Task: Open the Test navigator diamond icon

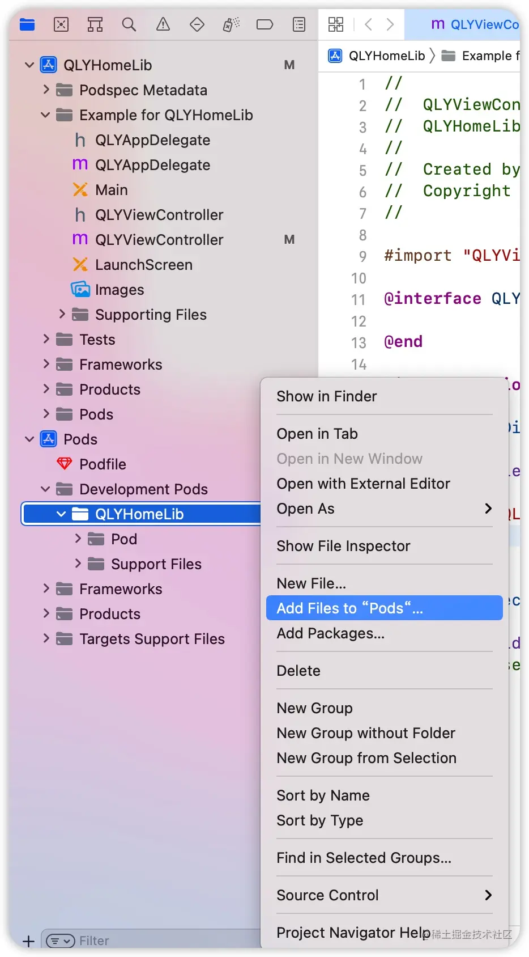Action: (x=197, y=24)
